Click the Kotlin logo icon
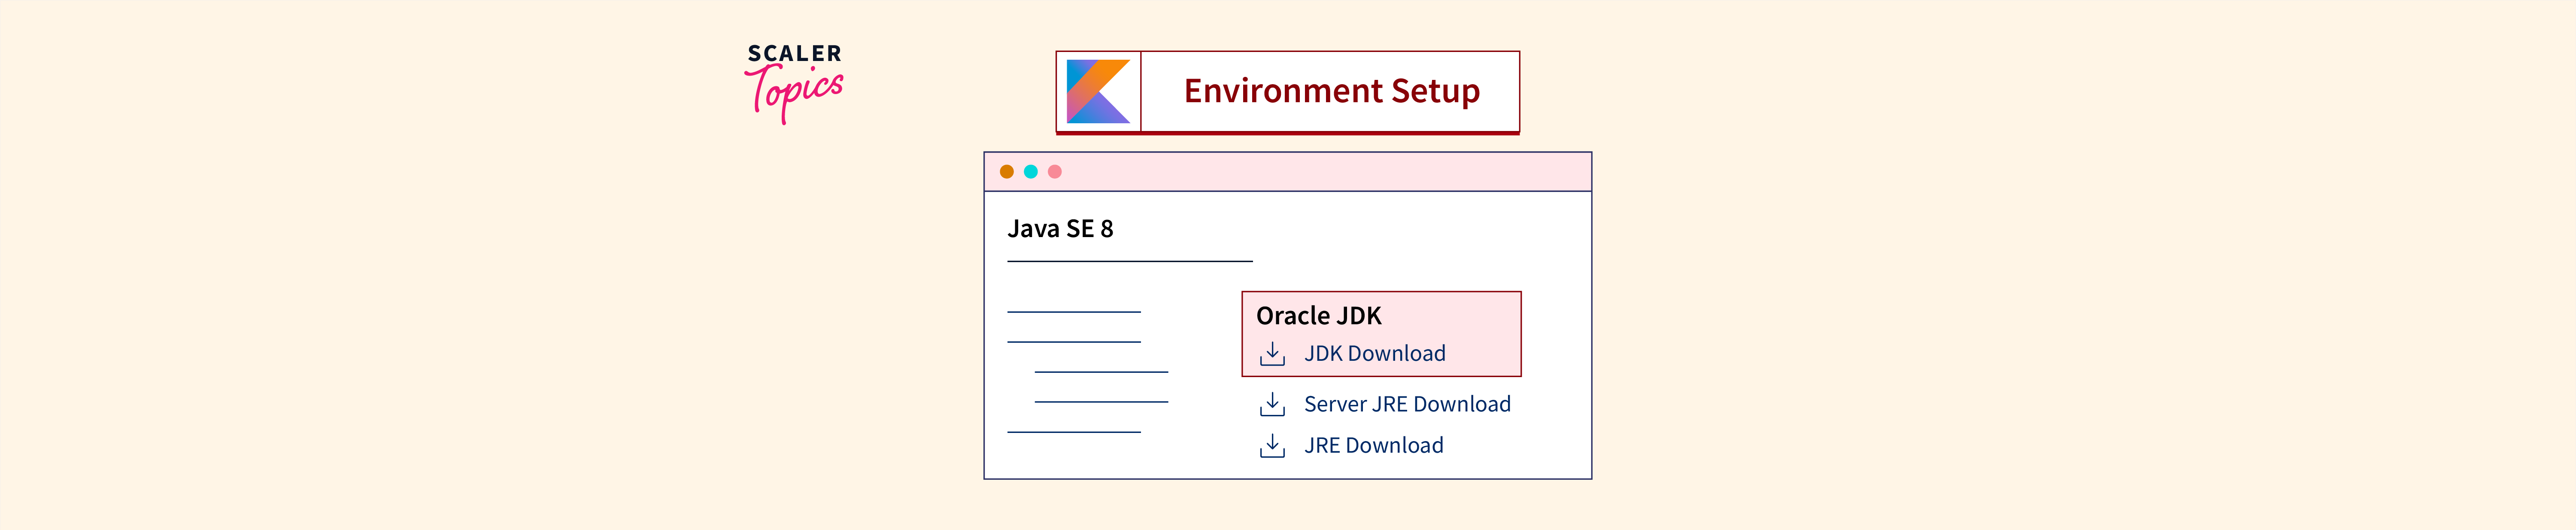Image resolution: width=2576 pixels, height=530 pixels. point(1097,91)
